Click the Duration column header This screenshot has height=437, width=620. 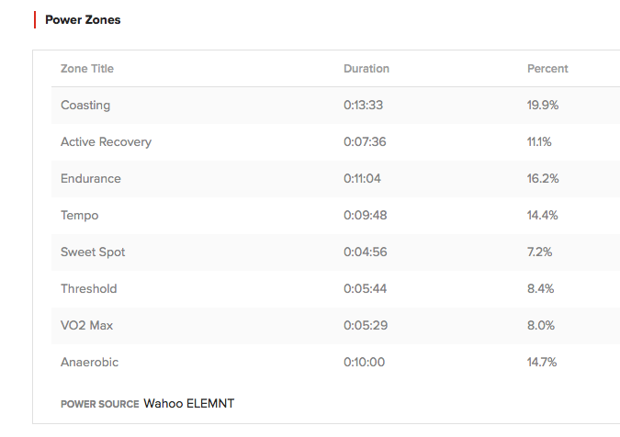coord(366,69)
